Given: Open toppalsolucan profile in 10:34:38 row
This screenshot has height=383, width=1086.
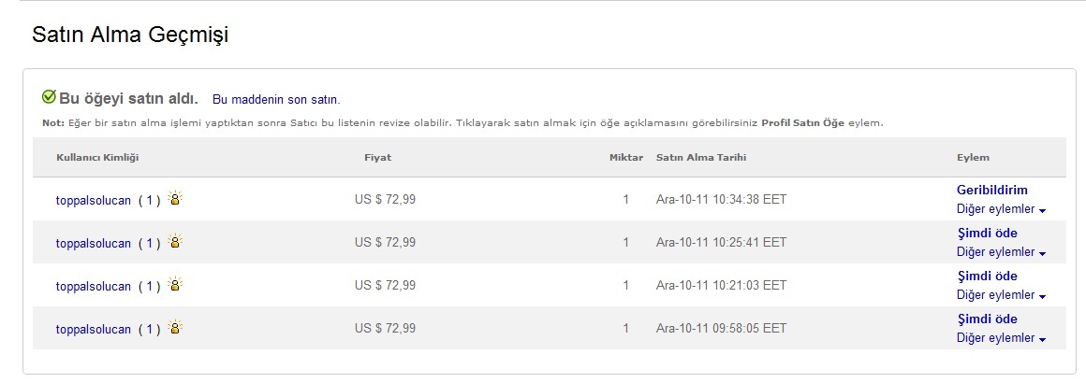Looking at the screenshot, I should coord(93,201).
